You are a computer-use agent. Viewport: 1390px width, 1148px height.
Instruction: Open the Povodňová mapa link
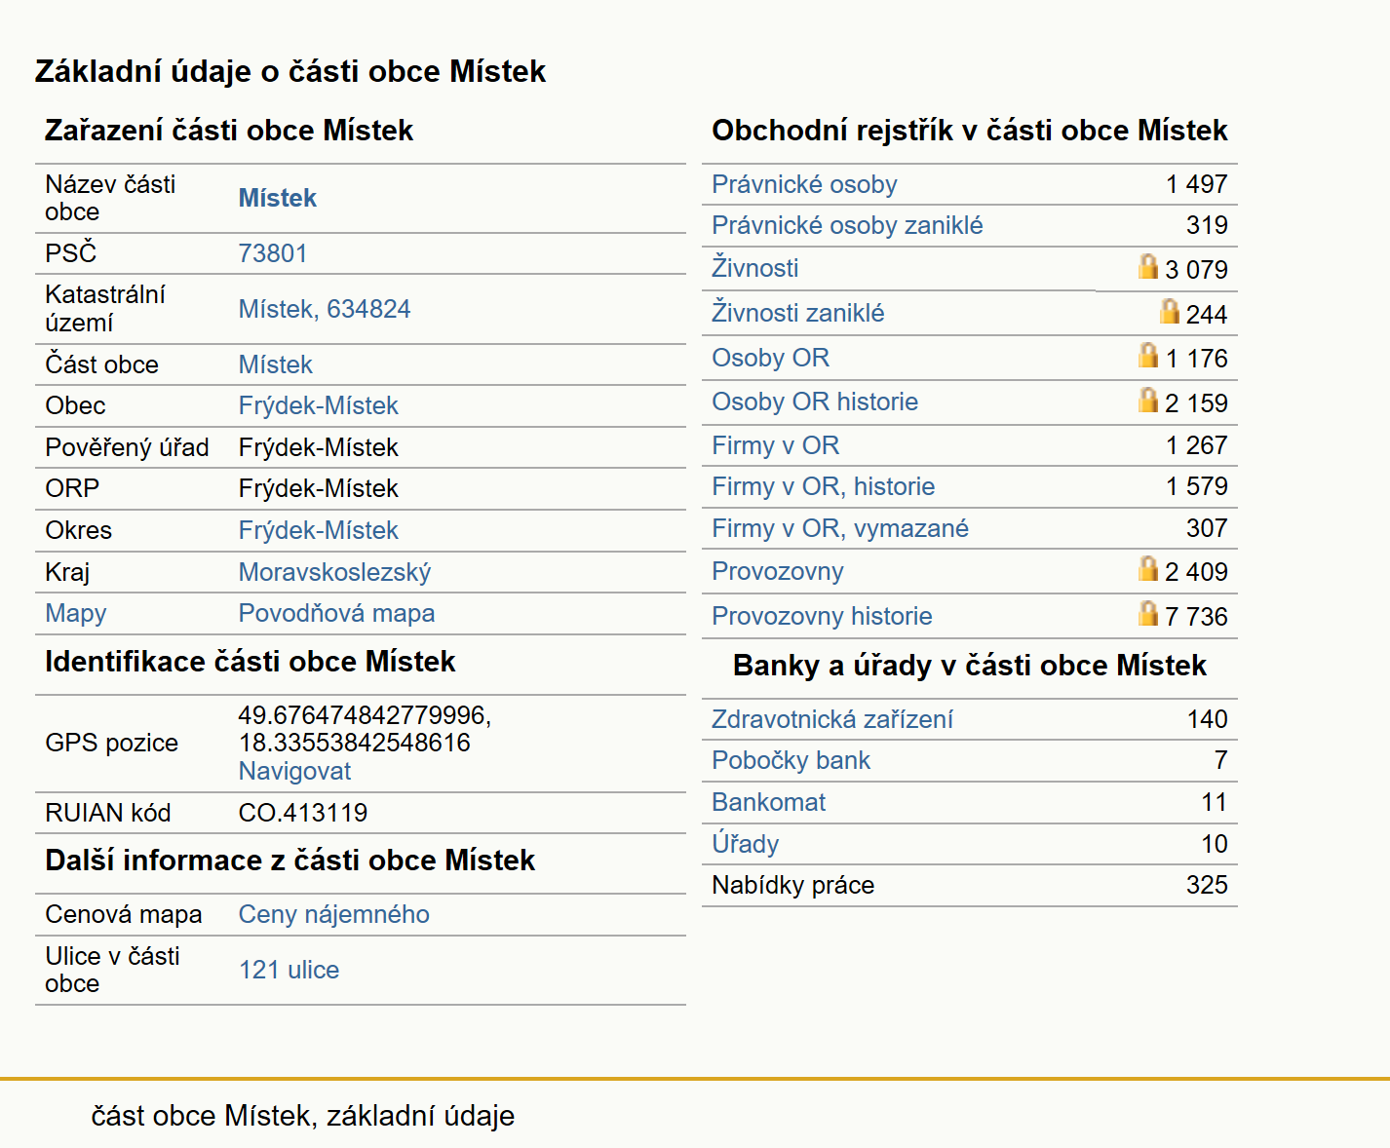pos(336,613)
